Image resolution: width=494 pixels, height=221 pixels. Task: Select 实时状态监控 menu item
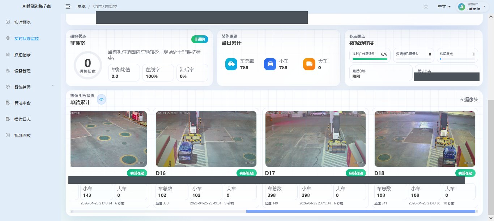pos(26,39)
